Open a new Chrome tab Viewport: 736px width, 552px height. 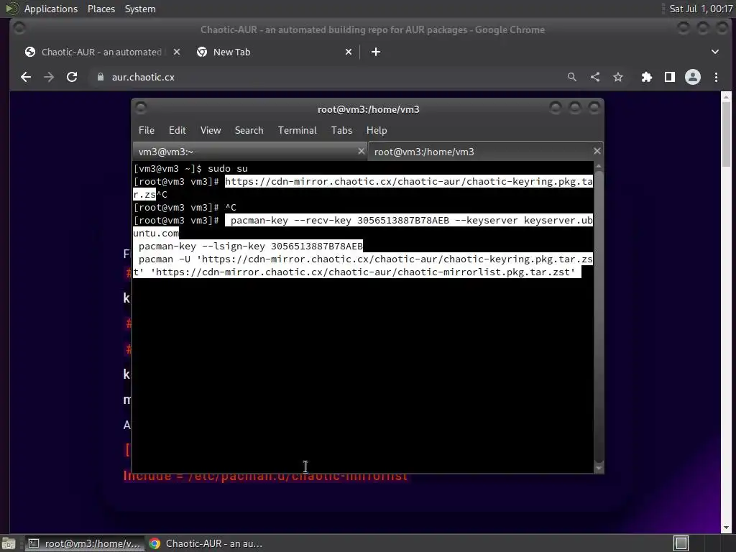point(376,52)
